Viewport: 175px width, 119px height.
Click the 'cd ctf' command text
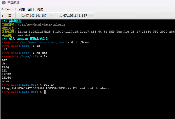click(42, 53)
